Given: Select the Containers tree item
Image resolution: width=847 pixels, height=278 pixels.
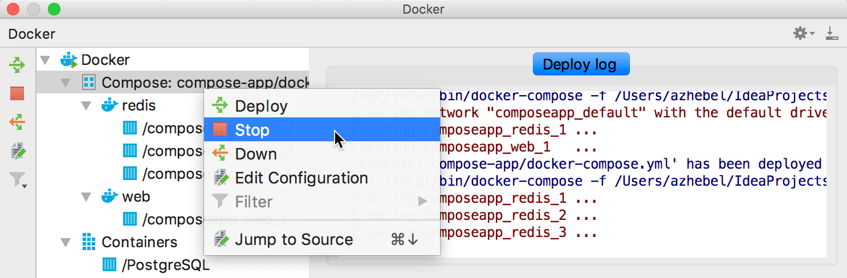Looking at the screenshot, I should 139,242.
